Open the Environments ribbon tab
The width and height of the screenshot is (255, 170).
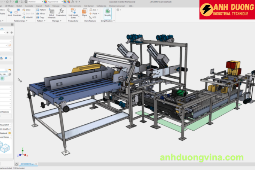[x=76, y=6]
